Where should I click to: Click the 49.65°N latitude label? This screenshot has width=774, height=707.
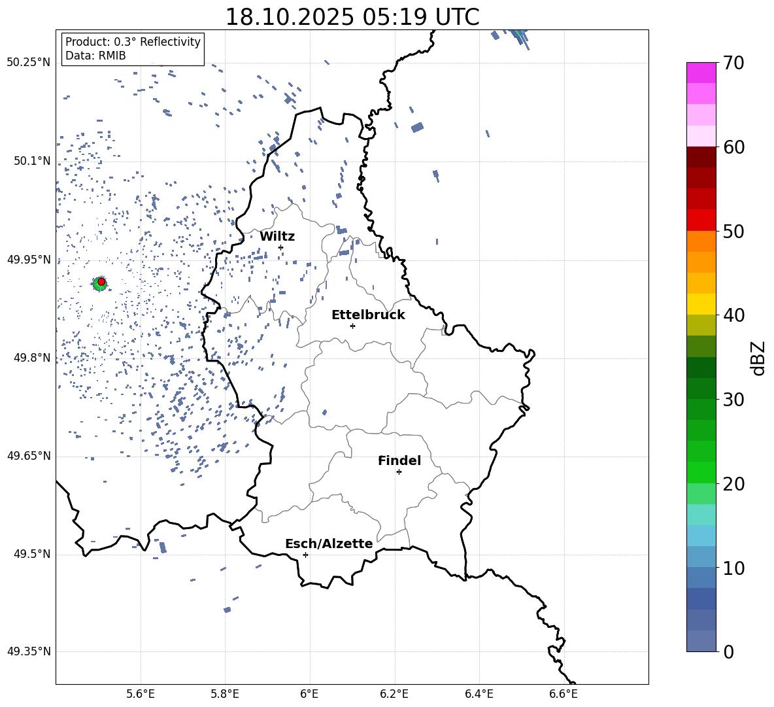[29, 456]
